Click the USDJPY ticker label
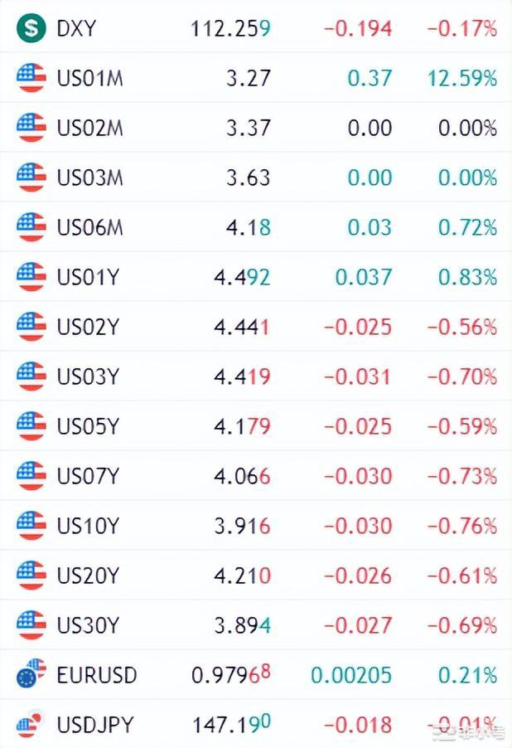512x748 pixels. click(95, 725)
